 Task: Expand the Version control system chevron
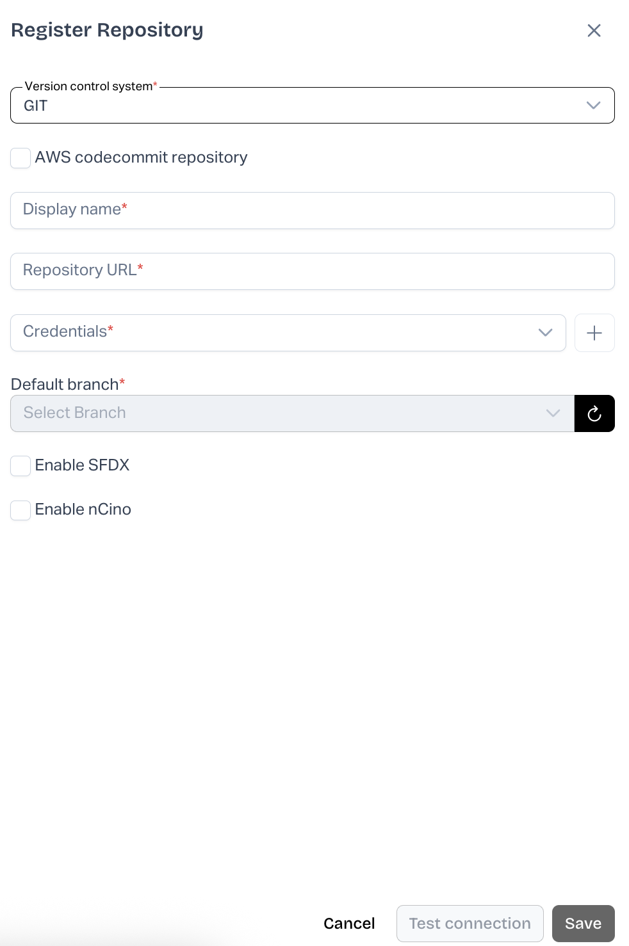593,106
